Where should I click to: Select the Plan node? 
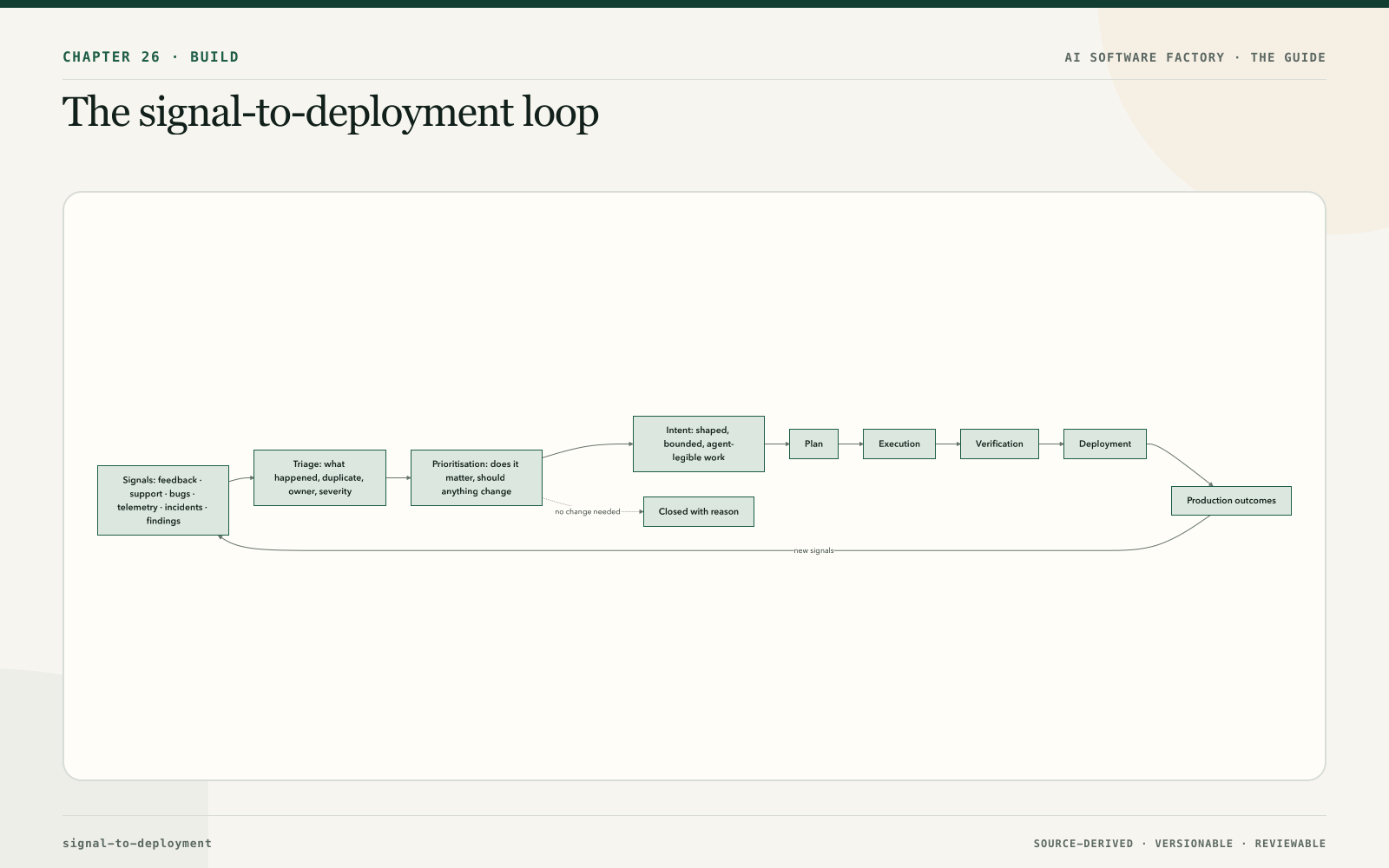[x=813, y=444]
